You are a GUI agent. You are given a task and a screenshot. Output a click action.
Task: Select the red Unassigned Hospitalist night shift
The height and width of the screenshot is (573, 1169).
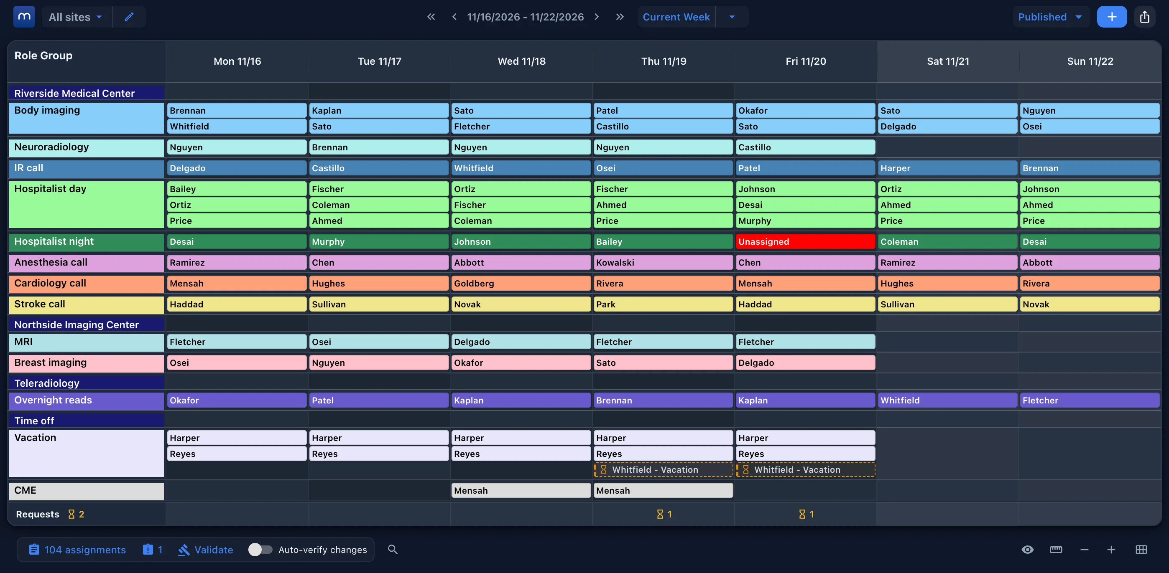click(x=805, y=242)
